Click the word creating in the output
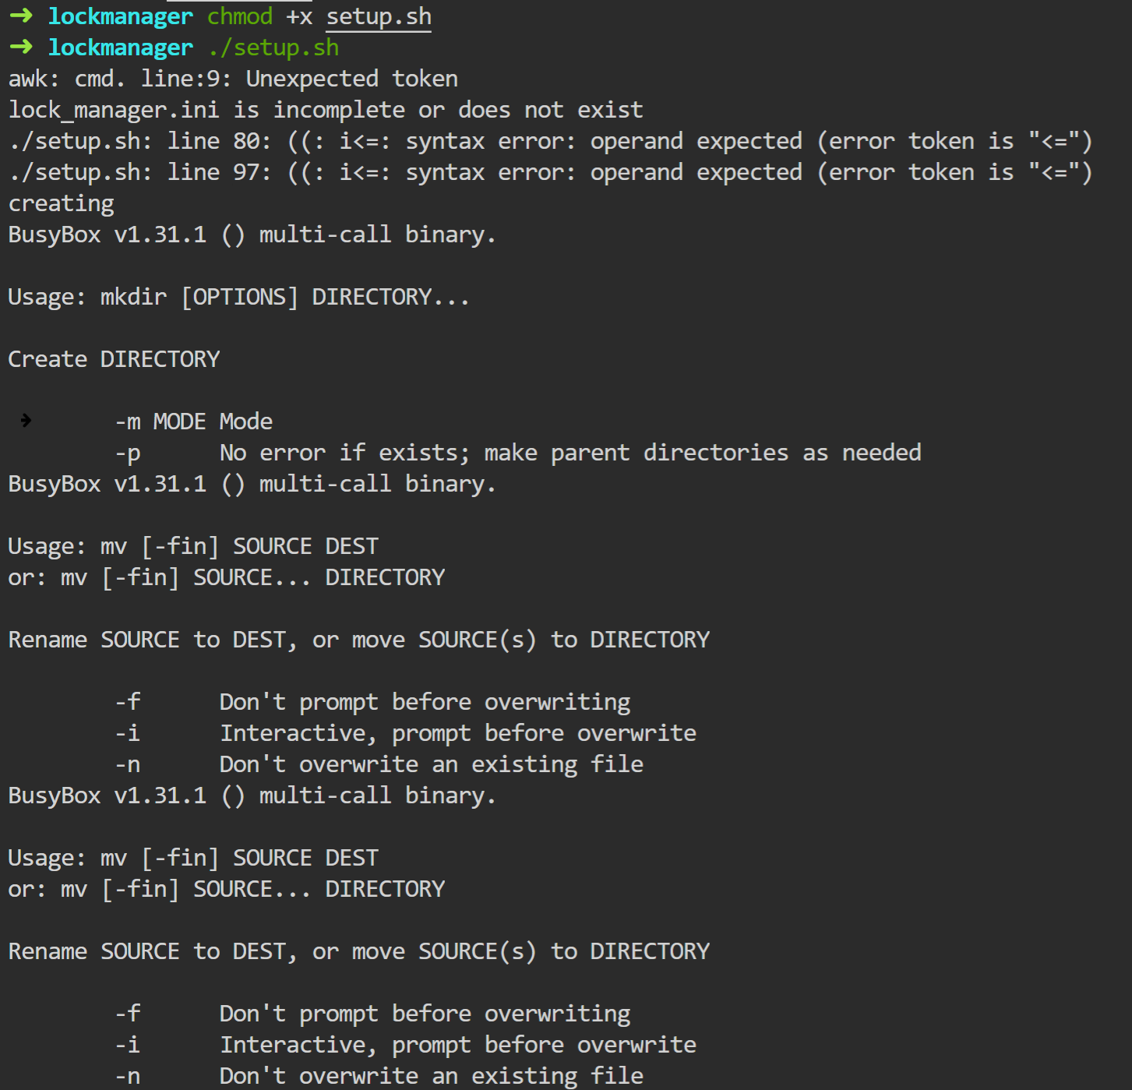The height and width of the screenshot is (1090, 1132). [x=61, y=203]
